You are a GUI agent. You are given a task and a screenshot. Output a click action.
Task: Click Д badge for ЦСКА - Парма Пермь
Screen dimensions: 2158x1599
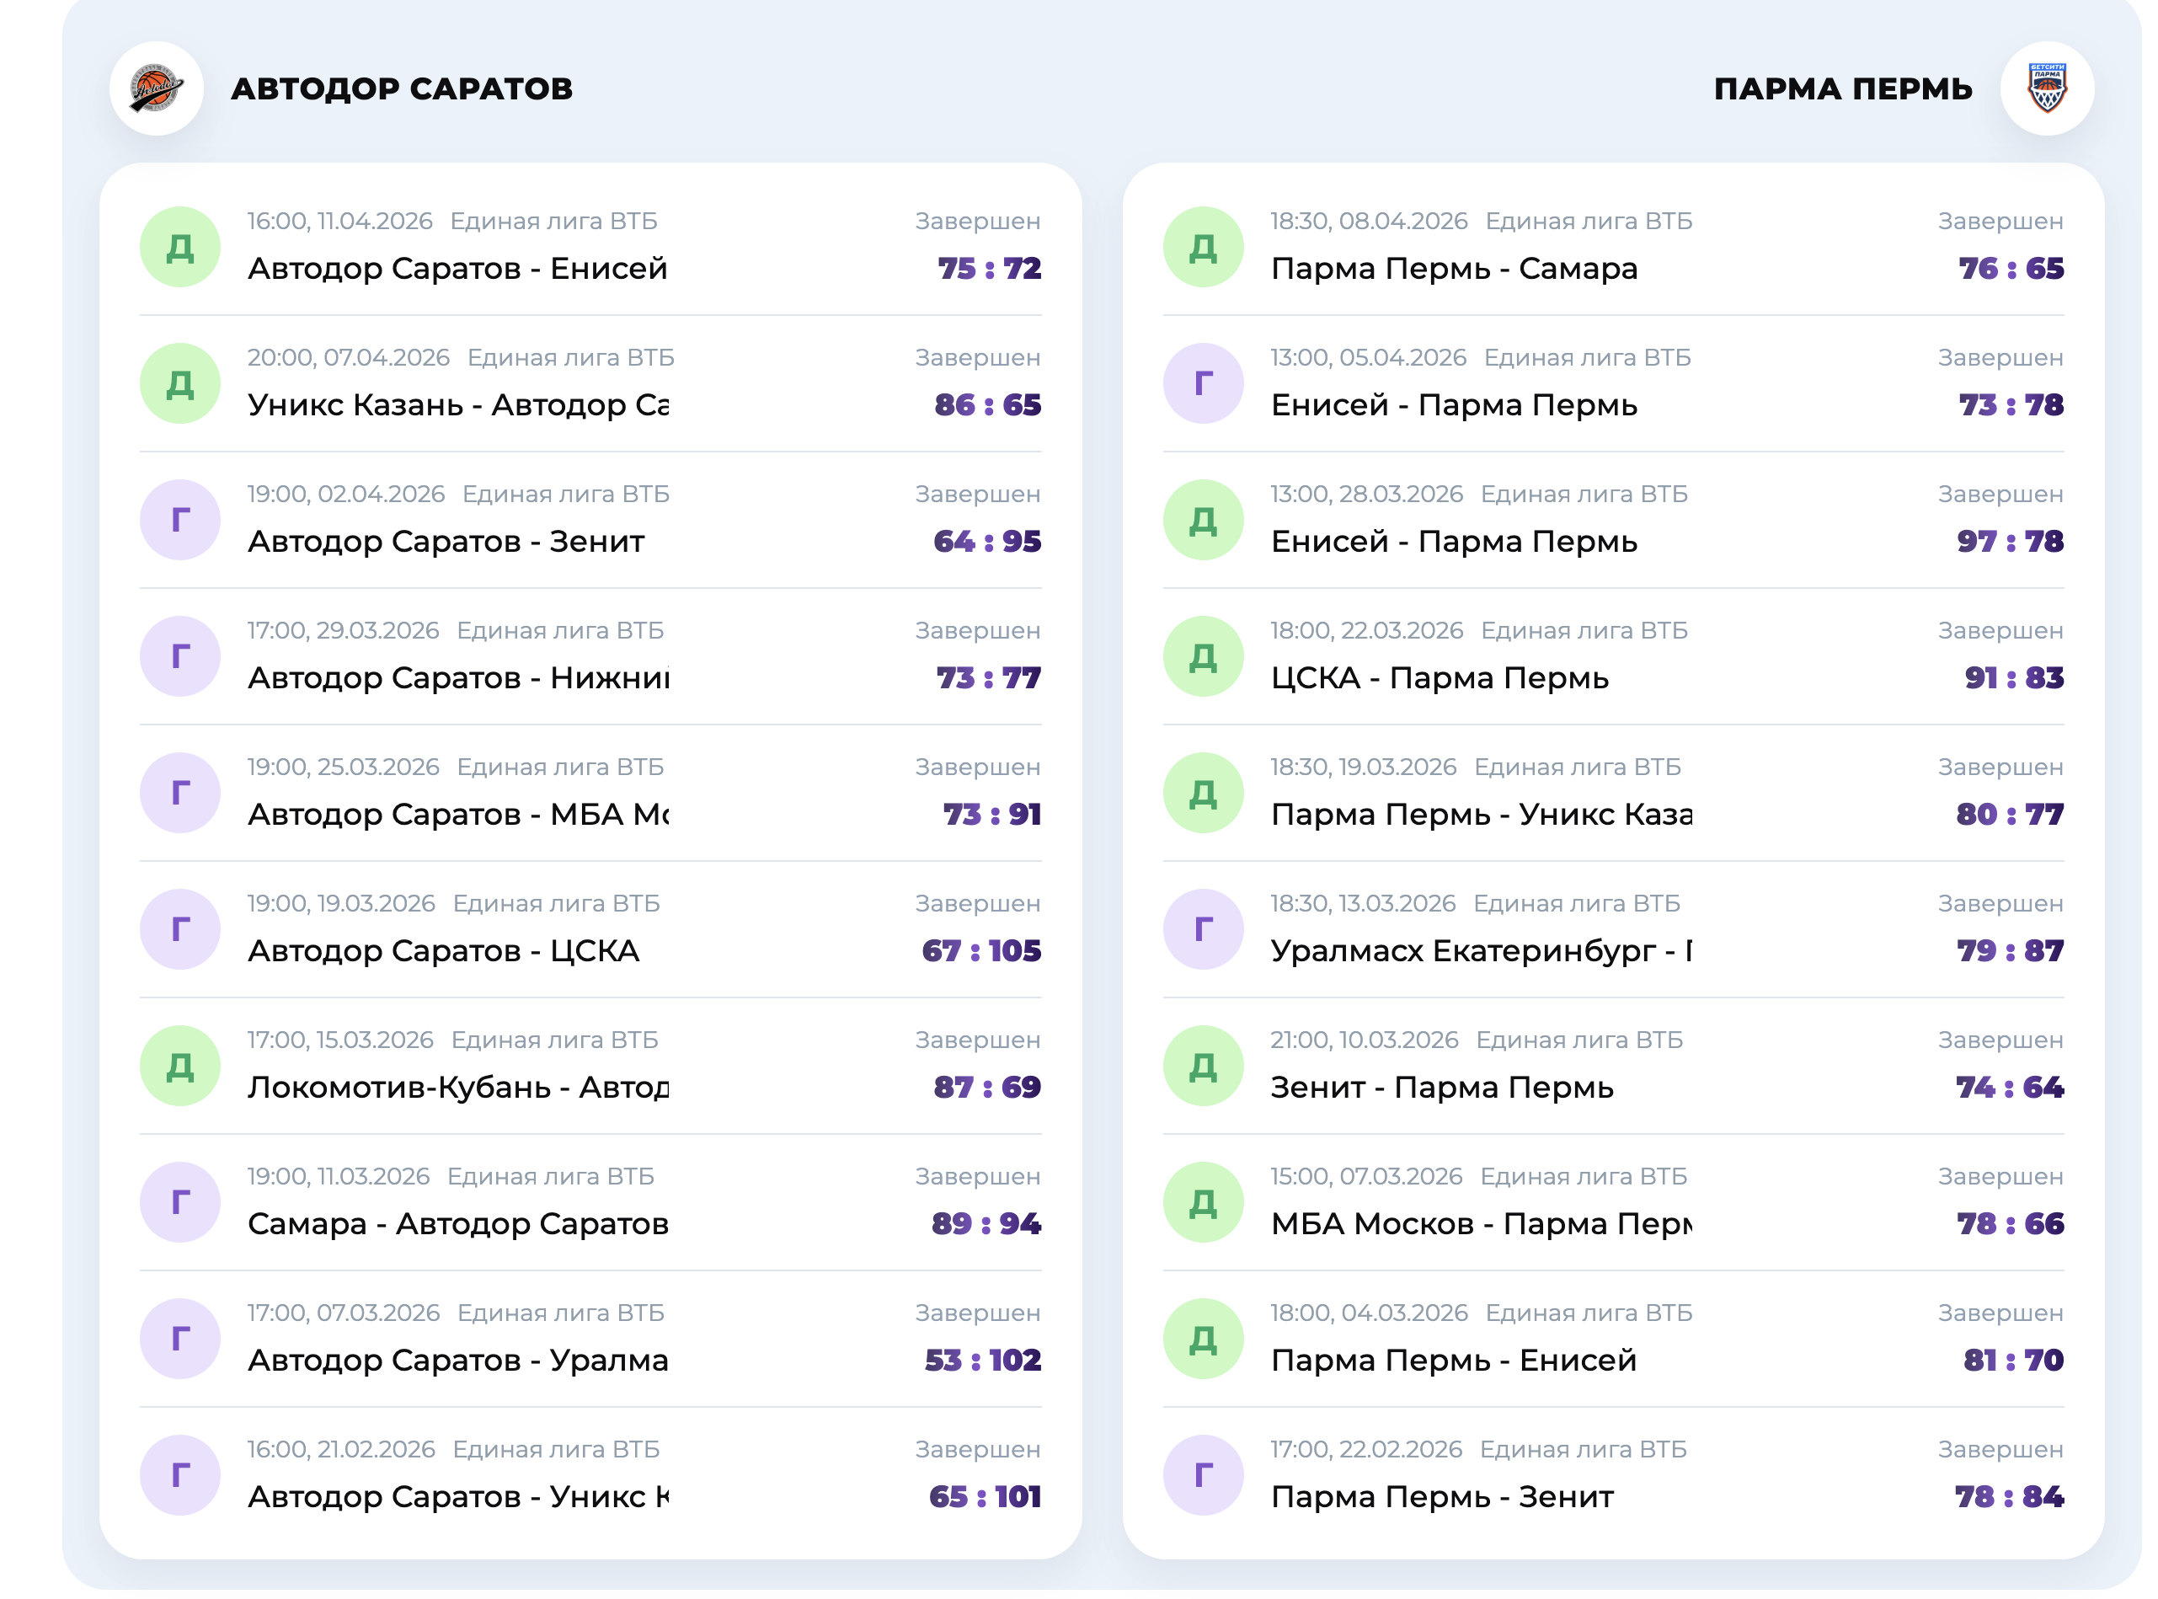pos(1202,657)
